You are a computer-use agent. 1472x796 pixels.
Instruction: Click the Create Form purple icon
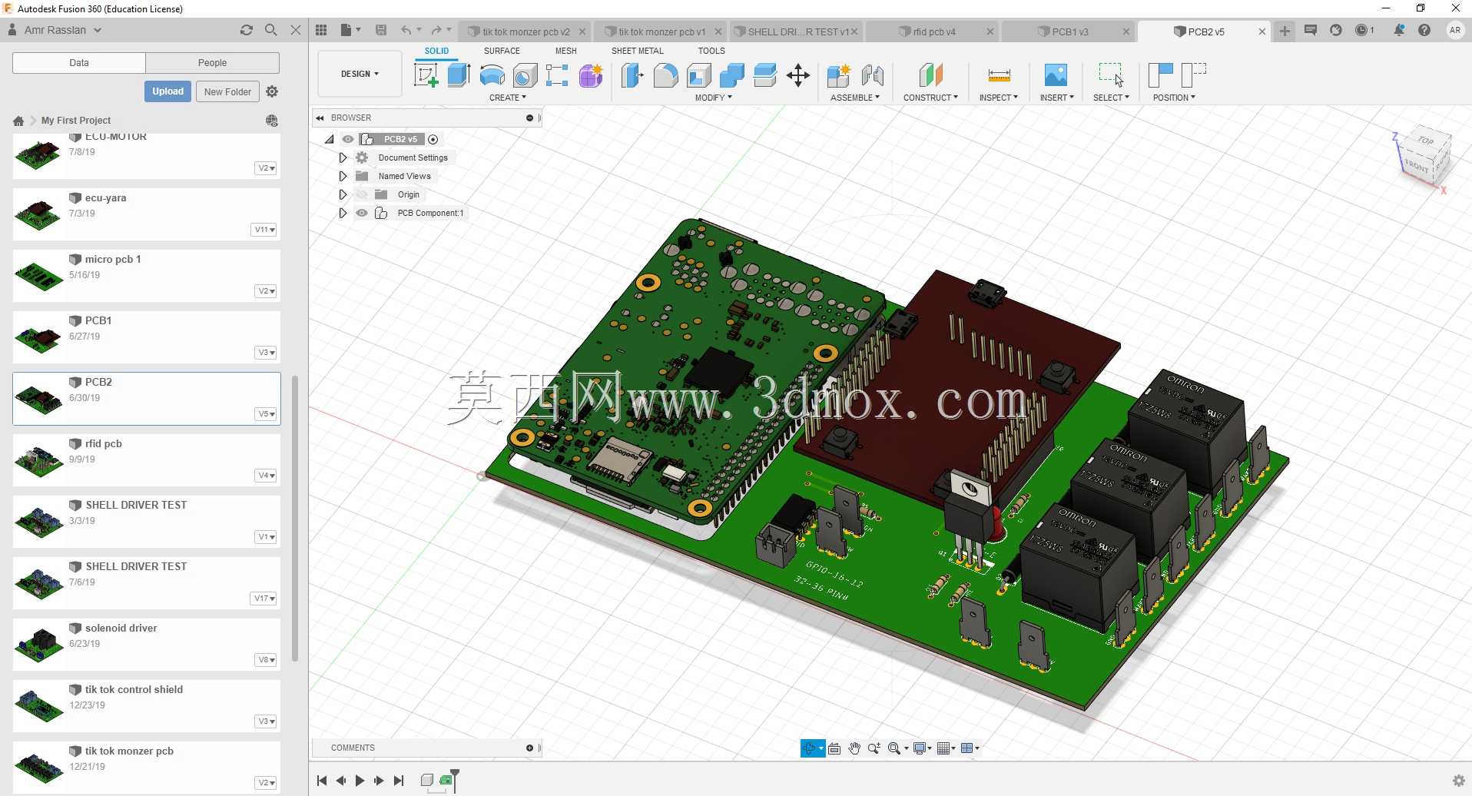[x=591, y=75]
